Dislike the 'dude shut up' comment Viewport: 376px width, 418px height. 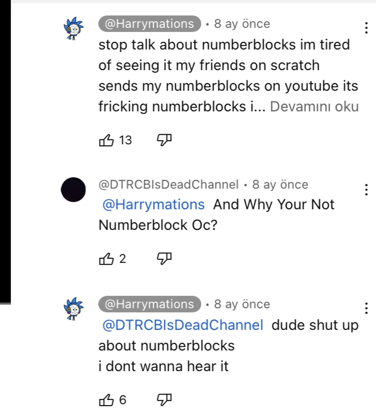pos(164,399)
